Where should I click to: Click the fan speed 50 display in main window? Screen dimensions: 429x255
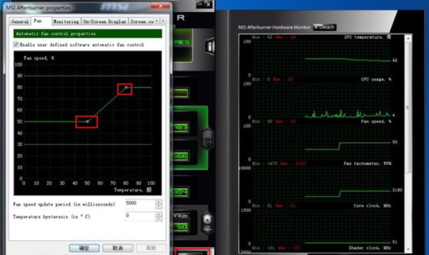tap(181, 227)
